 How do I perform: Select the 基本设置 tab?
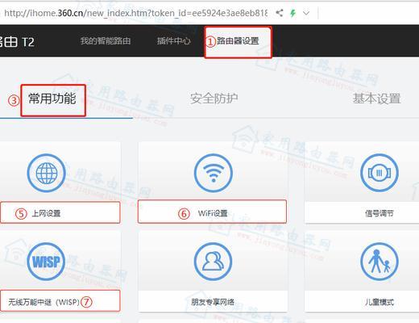pos(376,99)
